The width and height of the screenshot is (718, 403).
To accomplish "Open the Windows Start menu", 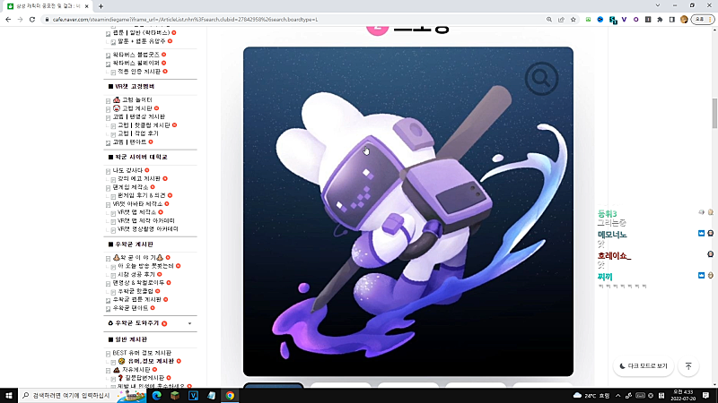I will 9,396.
